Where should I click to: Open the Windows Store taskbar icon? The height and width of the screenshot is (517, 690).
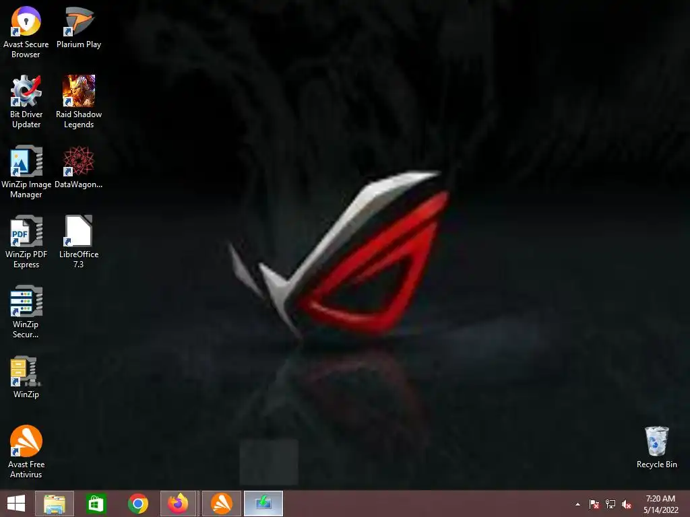[96, 504]
